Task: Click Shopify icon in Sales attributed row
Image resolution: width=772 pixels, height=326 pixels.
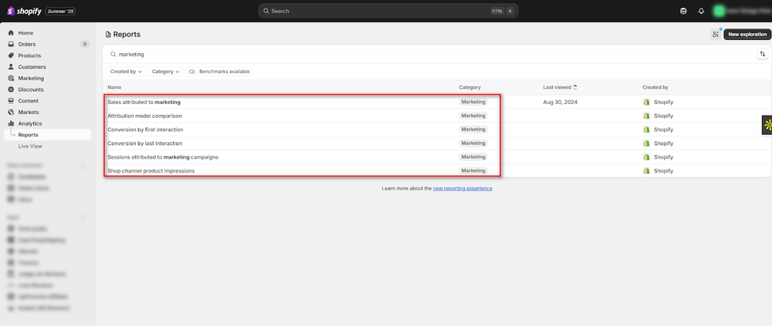Action: pos(647,103)
